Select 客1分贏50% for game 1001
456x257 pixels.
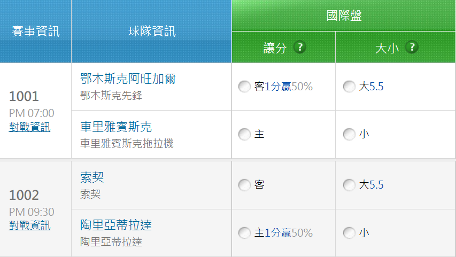[244, 87]
